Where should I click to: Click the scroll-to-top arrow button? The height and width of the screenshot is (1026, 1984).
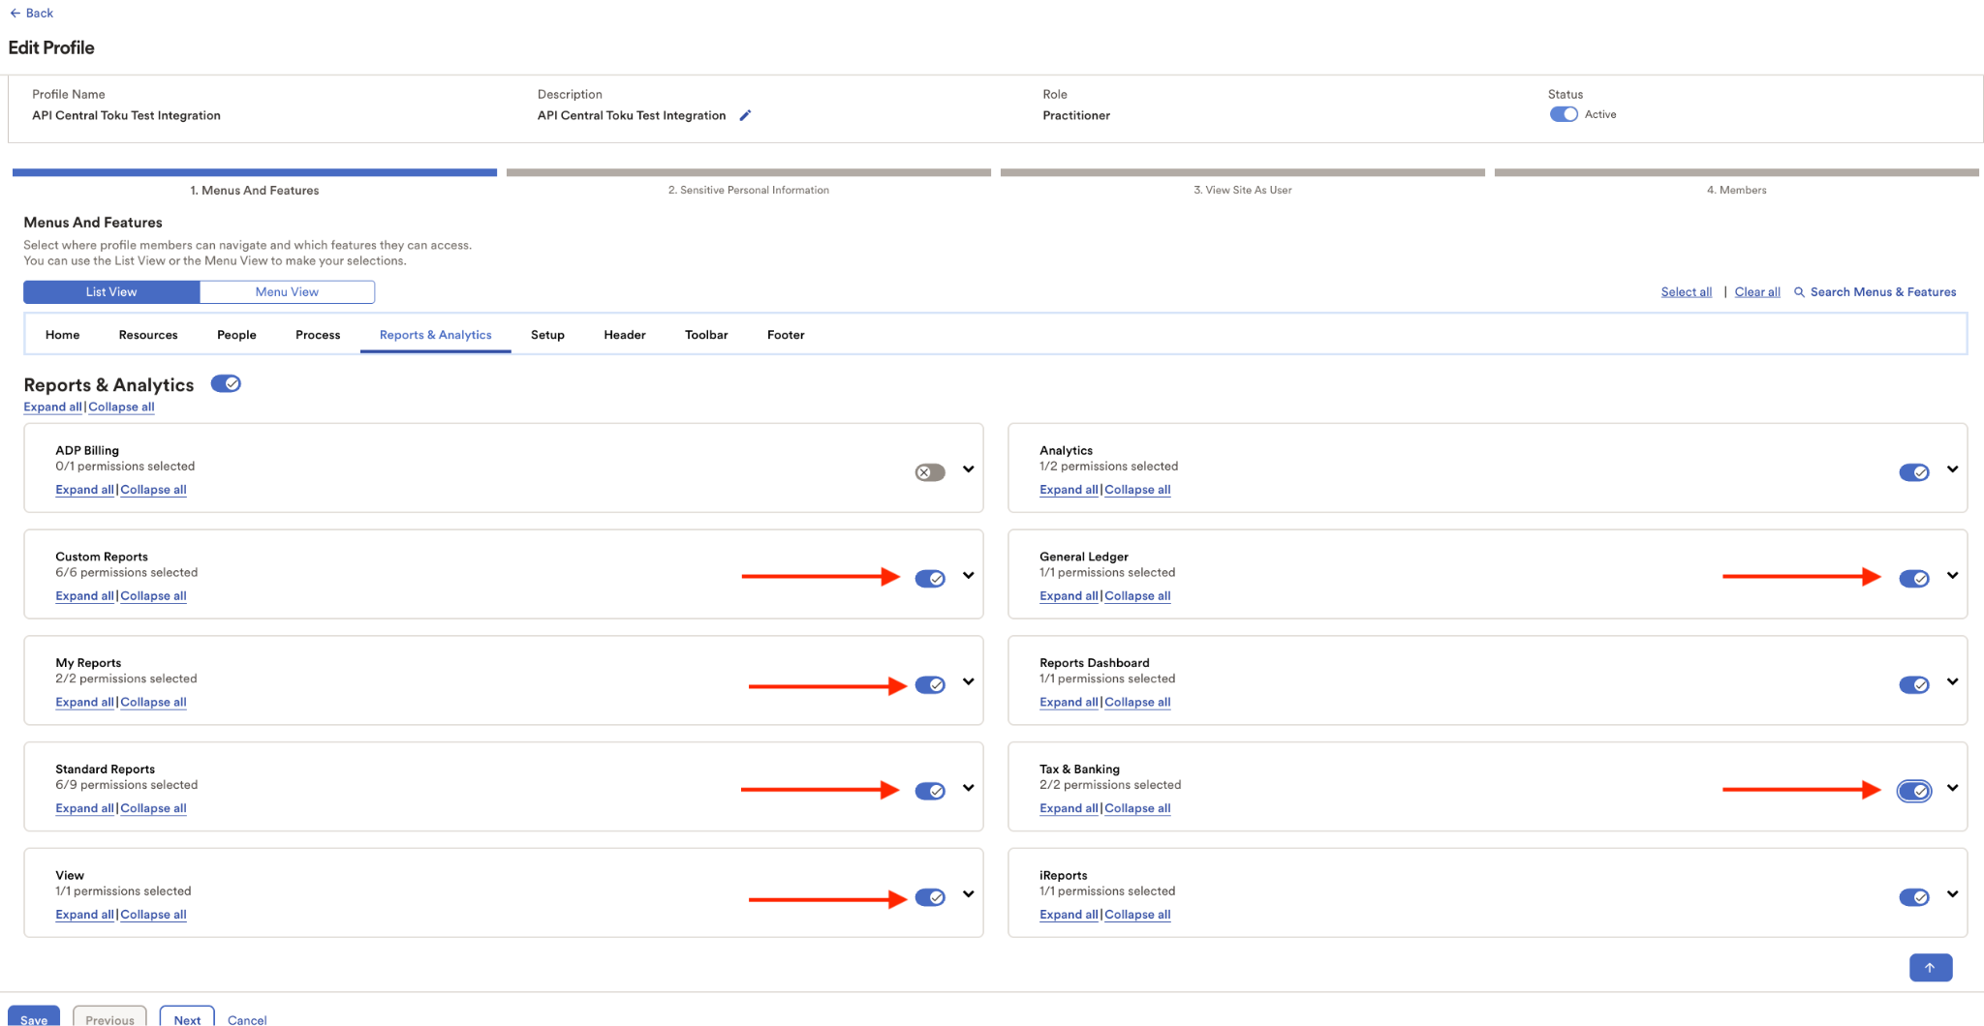1930,967
